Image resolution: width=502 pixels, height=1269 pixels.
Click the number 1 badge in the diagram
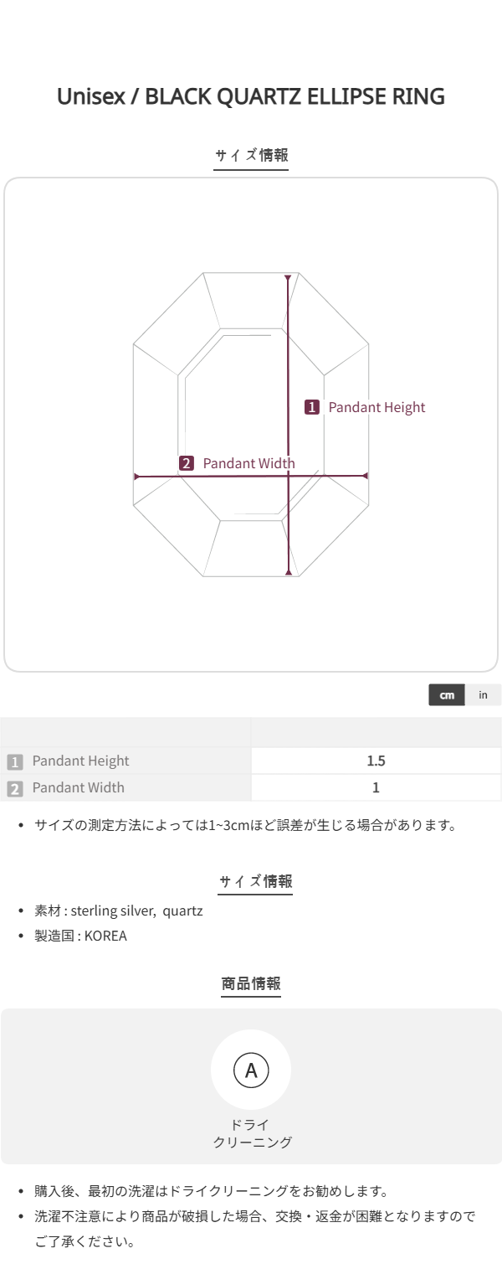[312, 407]
